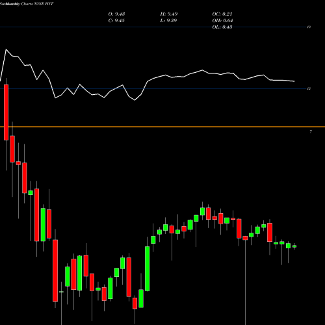Click the open price value O: 9.43

pos(116,14)
